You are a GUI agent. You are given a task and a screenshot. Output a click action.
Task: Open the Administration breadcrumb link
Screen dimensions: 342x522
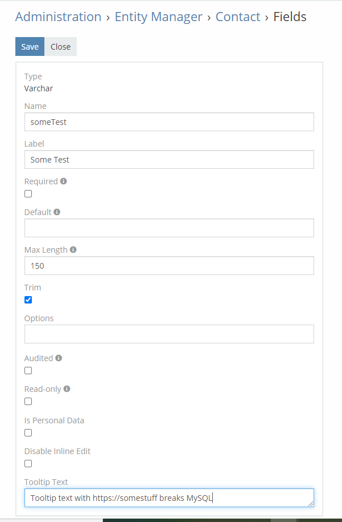[x=59, y=17]
